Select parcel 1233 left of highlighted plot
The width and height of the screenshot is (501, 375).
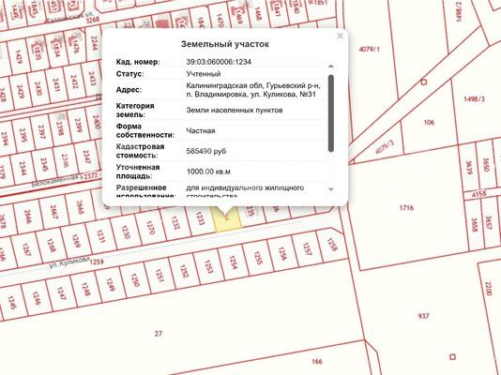click(200, 219)
